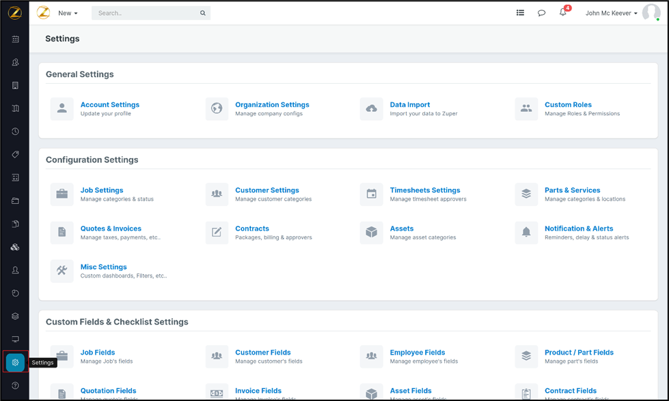Click the list view icon in header
The width and height of the screenshot is (669, 401).
click(x=520, y=13)
